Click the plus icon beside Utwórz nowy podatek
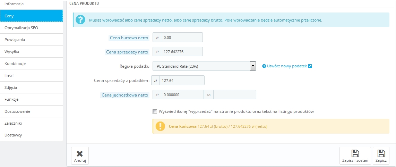Screen dimensions: 396x167 pos(264,66)
